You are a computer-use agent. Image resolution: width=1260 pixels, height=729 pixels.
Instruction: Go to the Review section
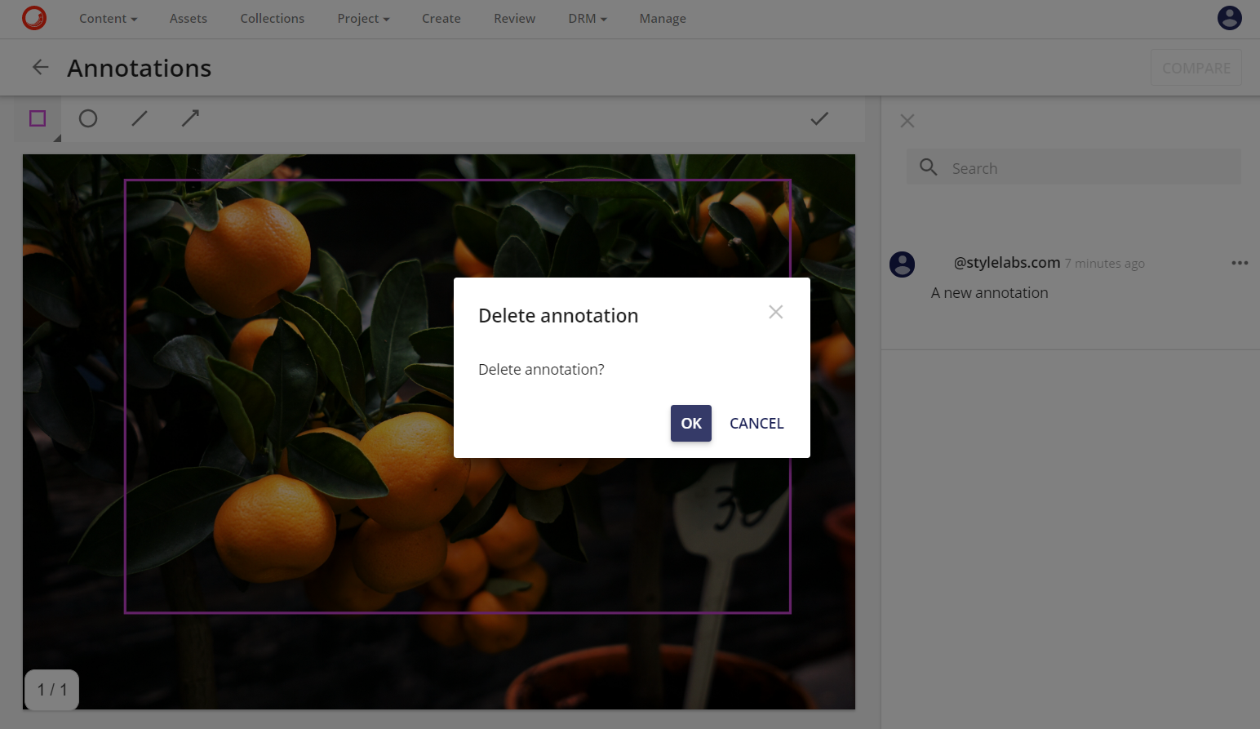[514, 18]
